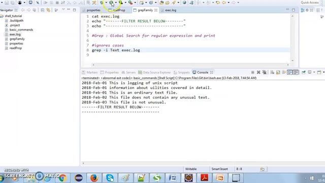325x183 pixels.
Task: Open the Debug dropdown arrow beside bug icon
Action: pos(106,3)
